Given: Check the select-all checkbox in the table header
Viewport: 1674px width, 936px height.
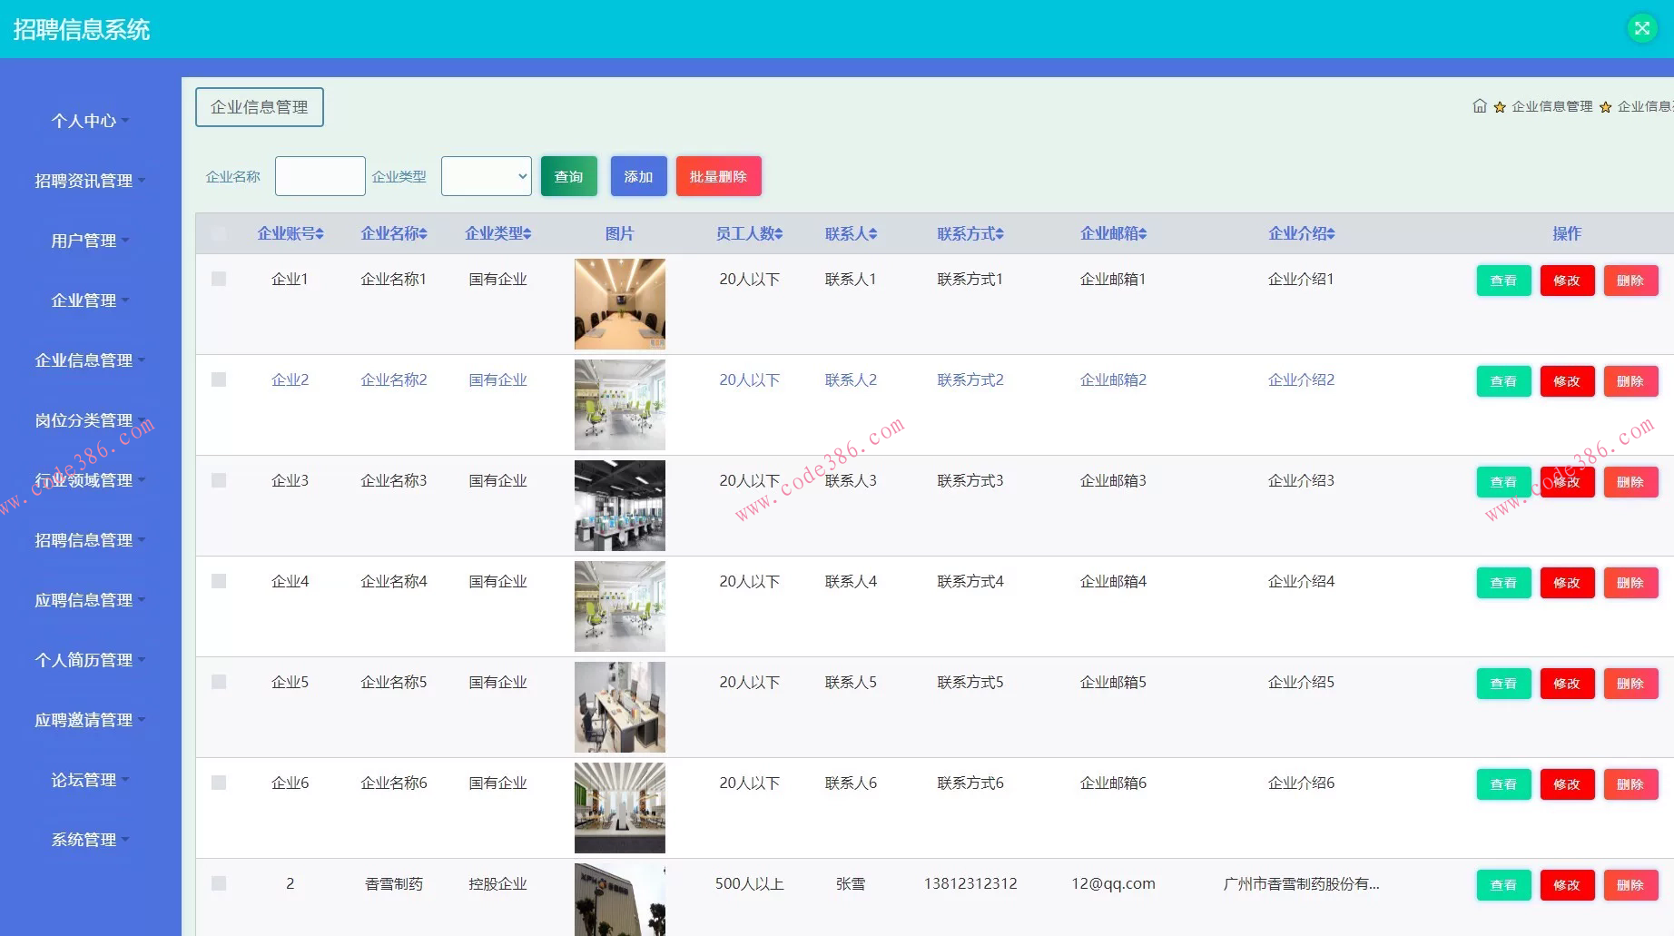Looking at the screenshot, I should tap(218, 234).
